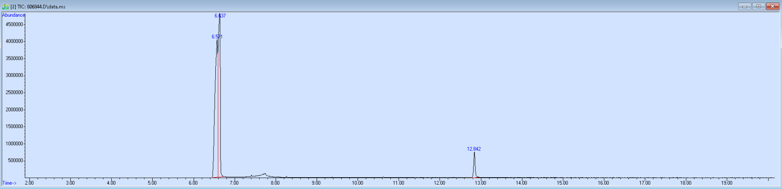782x189 pixels.
Task: Restore down the TIC chromatogram window
Action: 758,6
